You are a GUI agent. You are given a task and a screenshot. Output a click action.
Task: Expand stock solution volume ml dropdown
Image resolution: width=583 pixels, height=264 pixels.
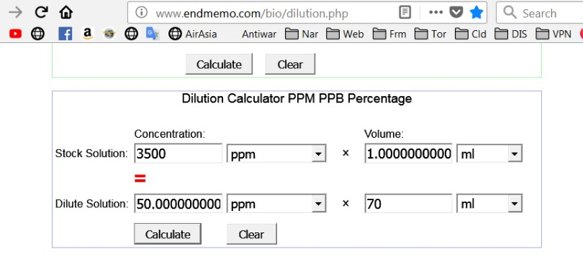pos(489,154)
